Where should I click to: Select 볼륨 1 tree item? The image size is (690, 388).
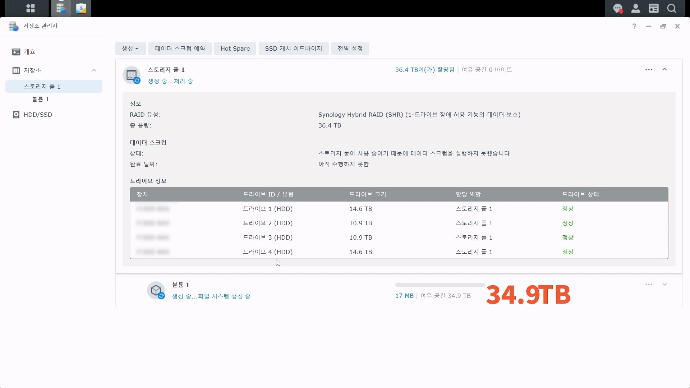(40, 99)
